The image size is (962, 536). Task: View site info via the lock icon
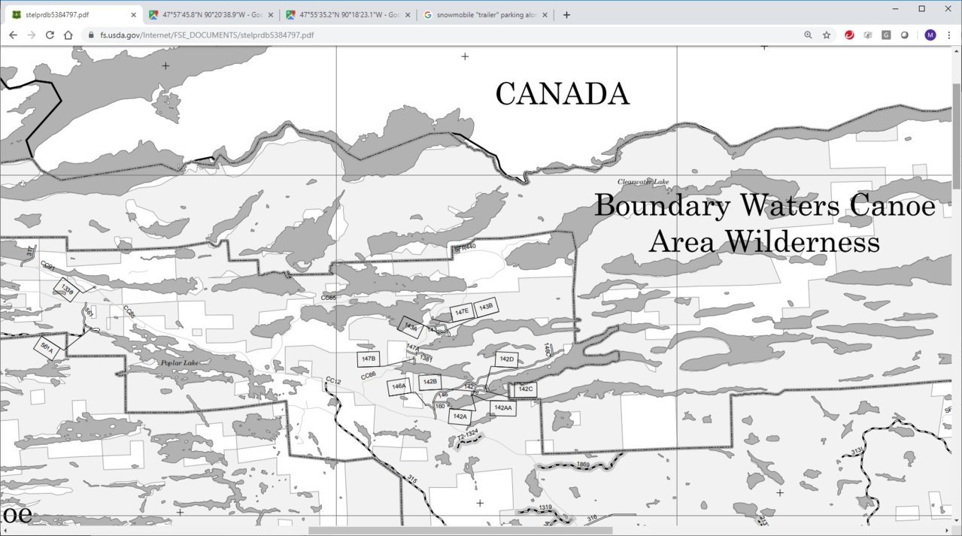(x=90, y=35)
